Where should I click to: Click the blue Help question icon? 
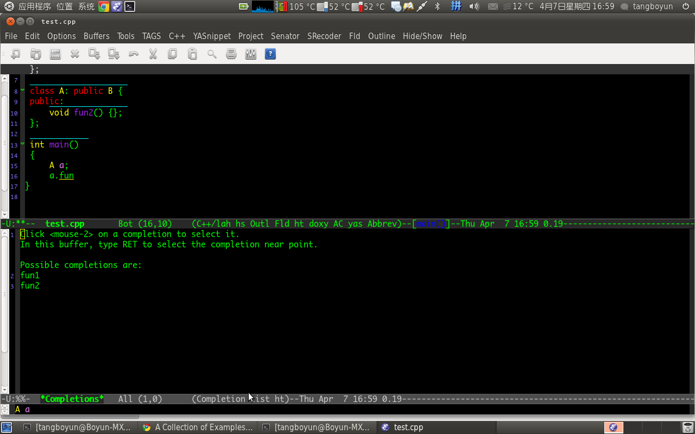tap(270, 54)
